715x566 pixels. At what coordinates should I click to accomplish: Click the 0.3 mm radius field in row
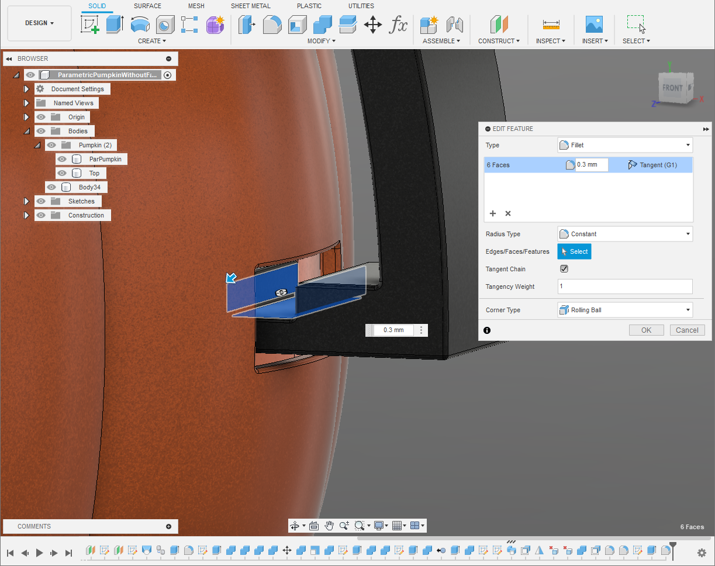[592, 165]
